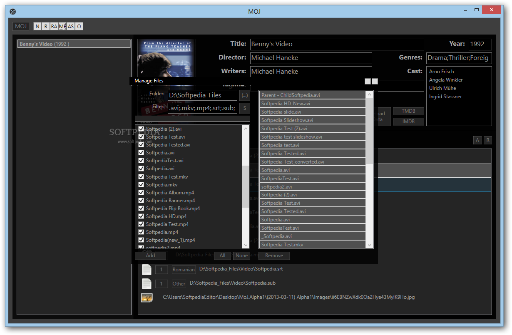Uncheck the Softpedia Test.mkv checkbox

[x=141, y=176]
